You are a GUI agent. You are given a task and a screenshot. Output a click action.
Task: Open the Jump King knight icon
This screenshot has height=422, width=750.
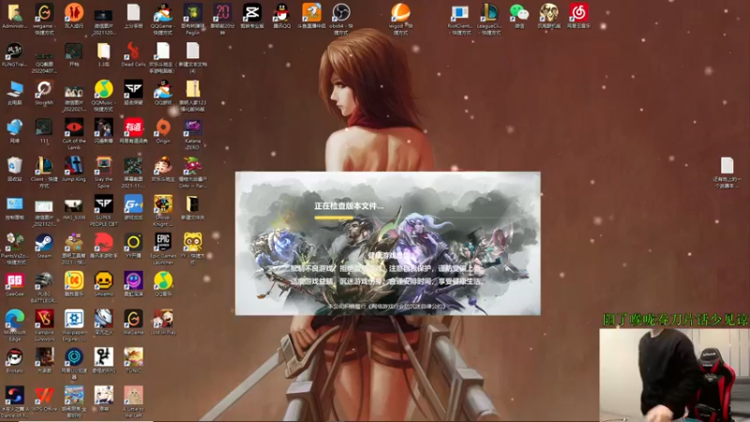[x=74, y=166]
